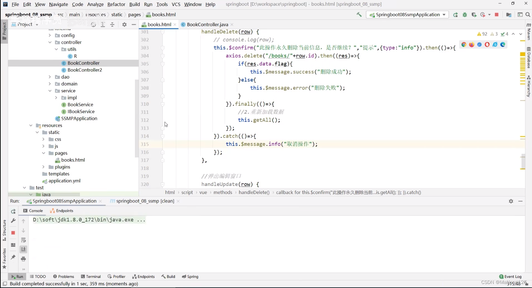Collapse the controller folder
This screenshot has height=288, width=532.
point(50,42)
